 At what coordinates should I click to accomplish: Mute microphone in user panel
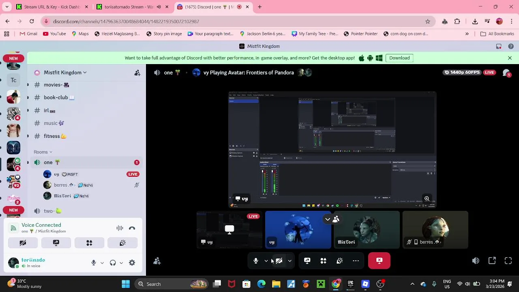point(94,263)
